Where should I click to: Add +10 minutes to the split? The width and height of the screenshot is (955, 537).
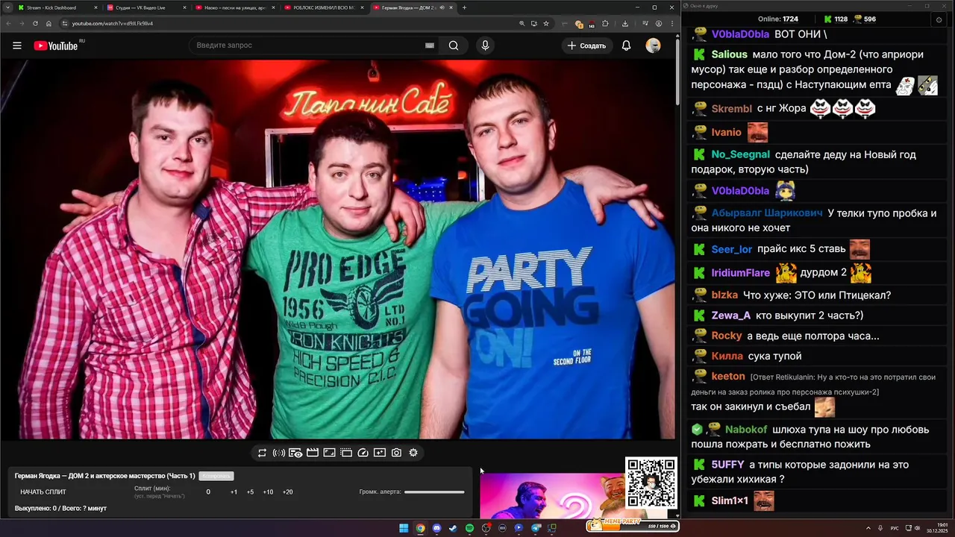[x=268, y=492]
